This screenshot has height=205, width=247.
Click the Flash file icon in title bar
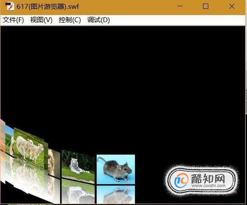point(10,6)
